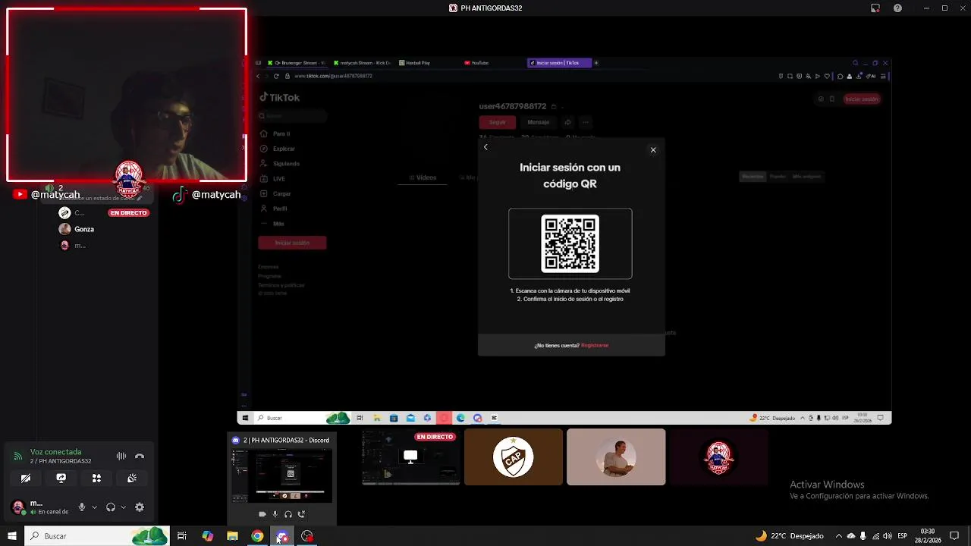
Task: Select the 'Iniciar sesión | TikTok' browser tab
Action: click(559, 63)
